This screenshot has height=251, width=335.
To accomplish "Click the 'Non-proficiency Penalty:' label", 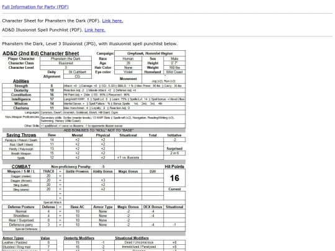I will point(71,167).
